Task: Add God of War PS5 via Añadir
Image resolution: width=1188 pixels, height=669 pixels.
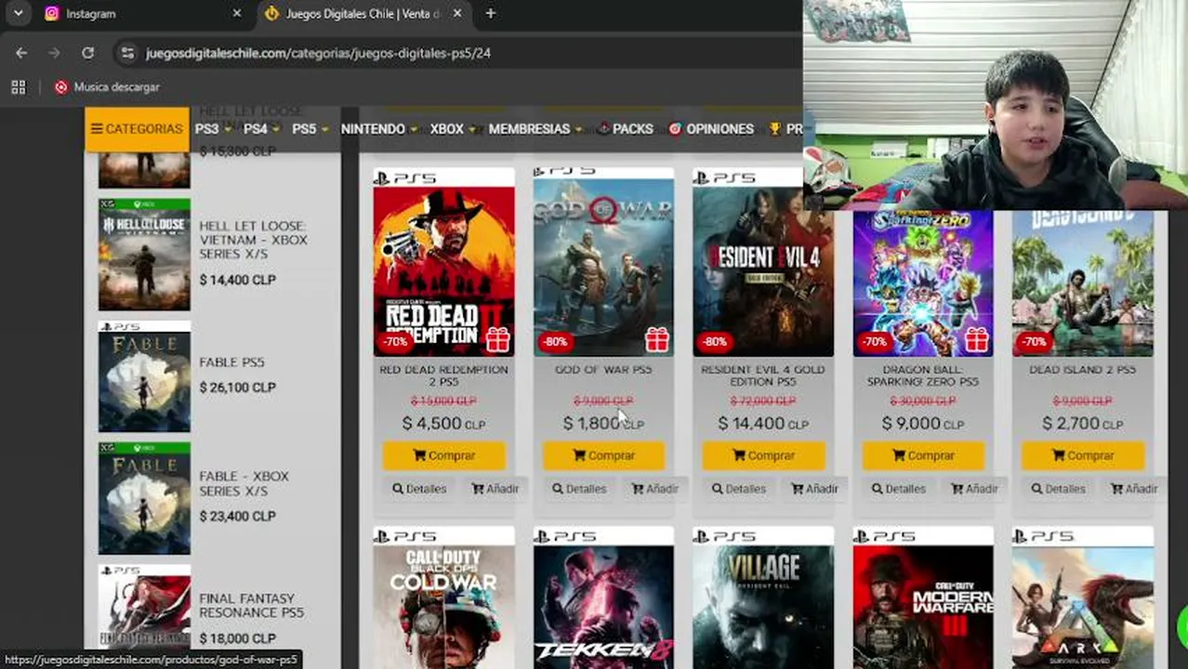Action: 654,489
